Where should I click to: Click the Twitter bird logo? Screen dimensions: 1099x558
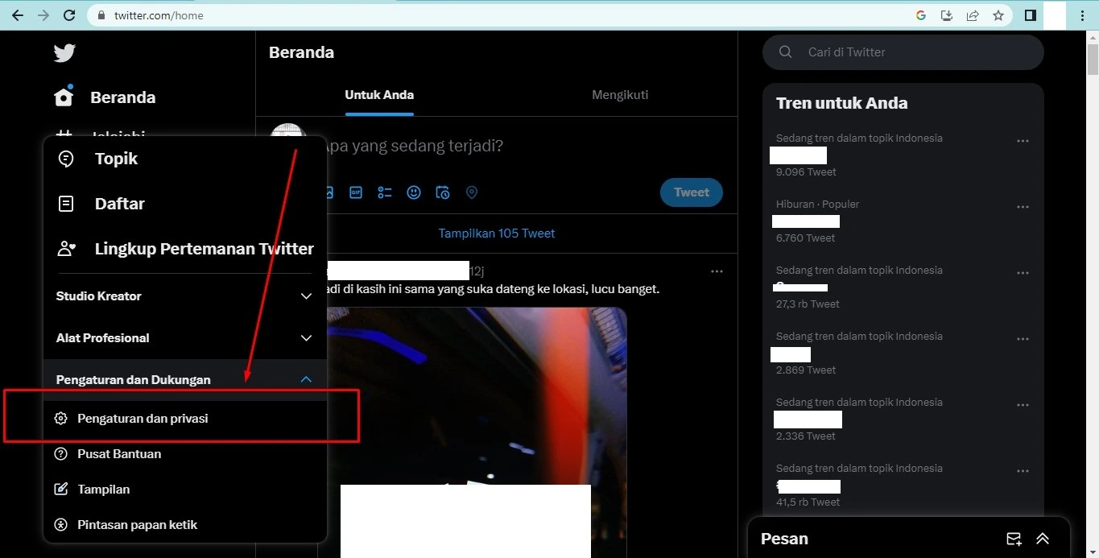click(64, 53)
